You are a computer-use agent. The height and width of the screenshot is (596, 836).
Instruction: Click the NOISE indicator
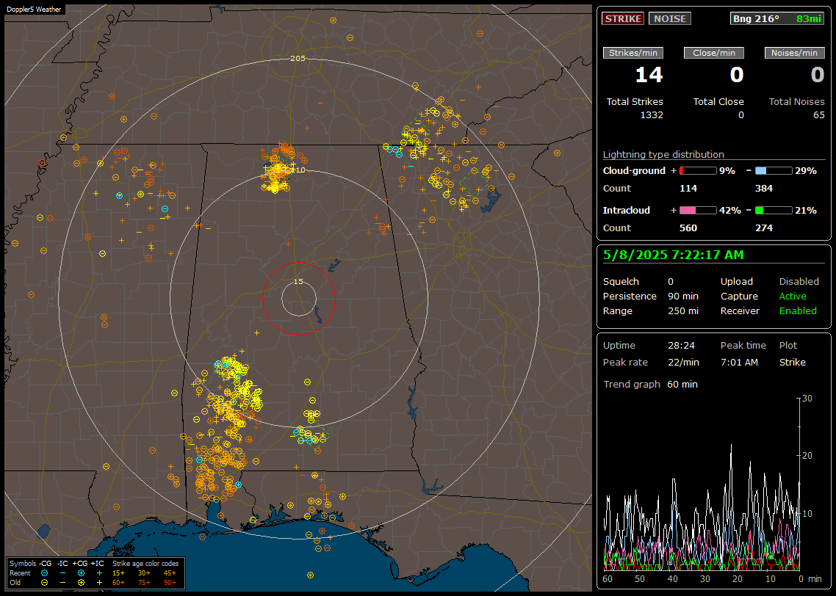coord(670,18)
